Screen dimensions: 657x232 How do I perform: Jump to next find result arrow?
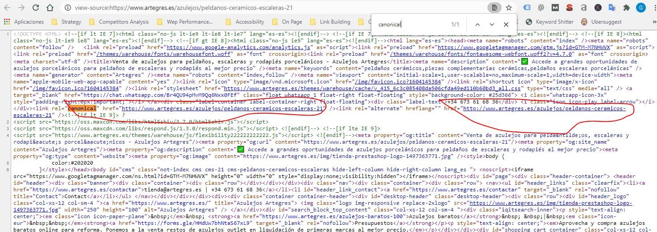click(x=491, y=25)
